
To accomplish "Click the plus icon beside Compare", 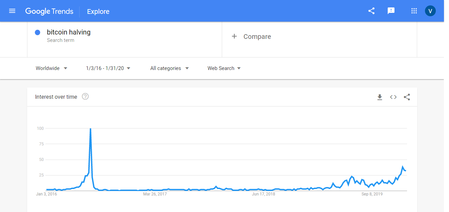I will click(x=234, y=36).
